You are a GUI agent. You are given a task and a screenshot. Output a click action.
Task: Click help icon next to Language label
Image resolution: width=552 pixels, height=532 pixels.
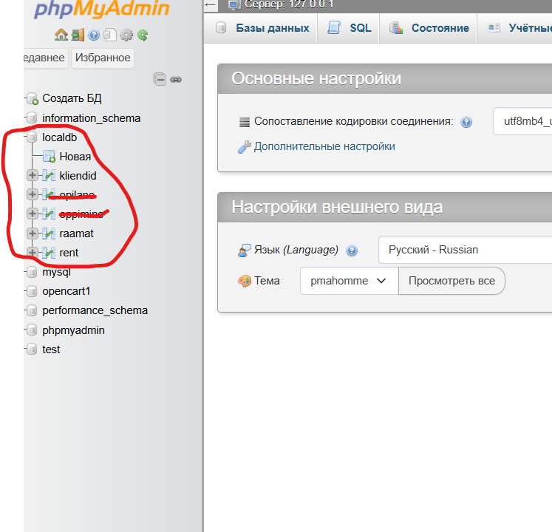pyautogui.click(x=352, y=250)
